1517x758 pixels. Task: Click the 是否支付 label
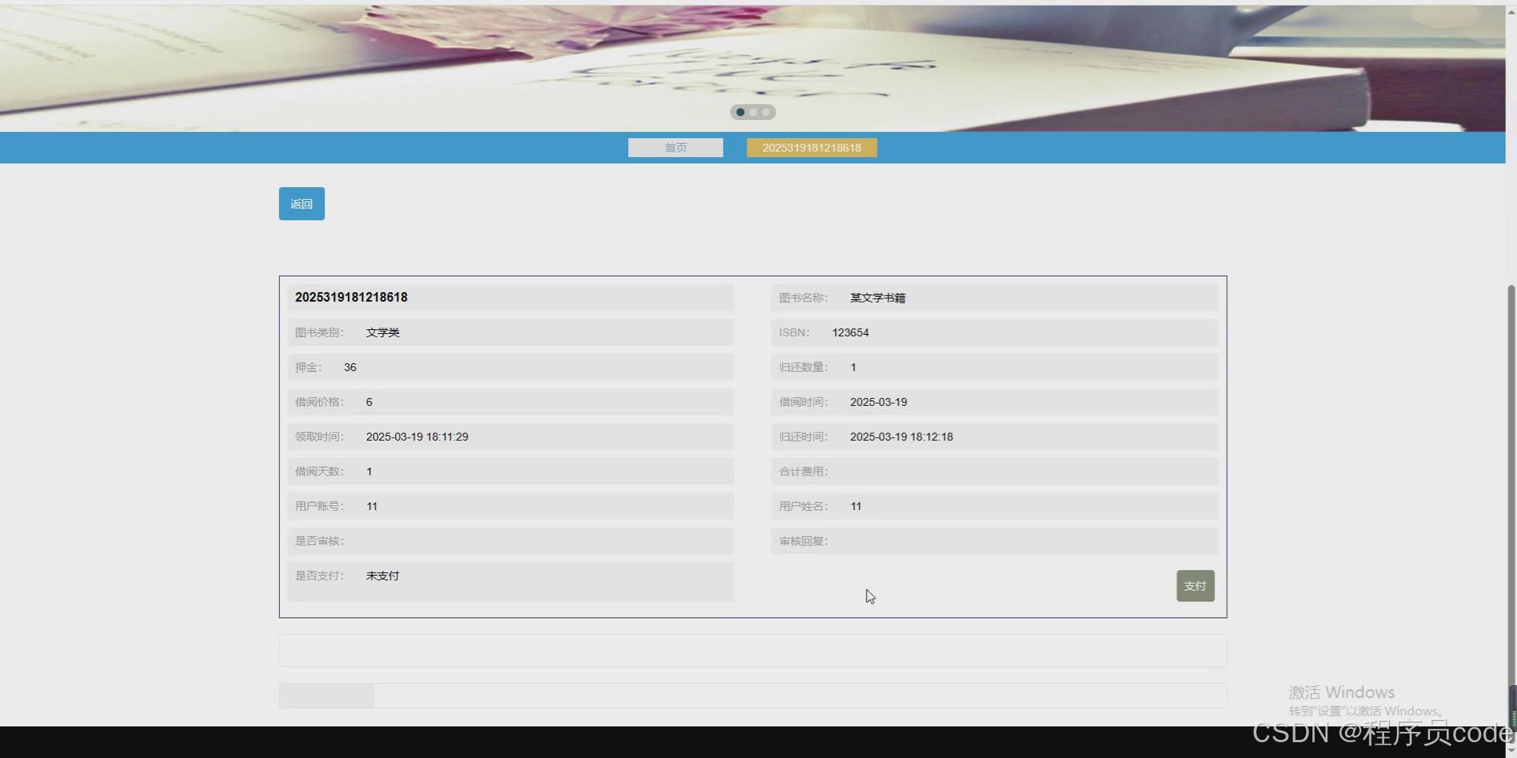pos(319,576)
